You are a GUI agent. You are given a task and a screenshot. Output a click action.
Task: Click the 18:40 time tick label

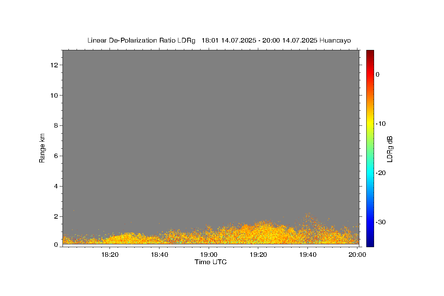159,255
